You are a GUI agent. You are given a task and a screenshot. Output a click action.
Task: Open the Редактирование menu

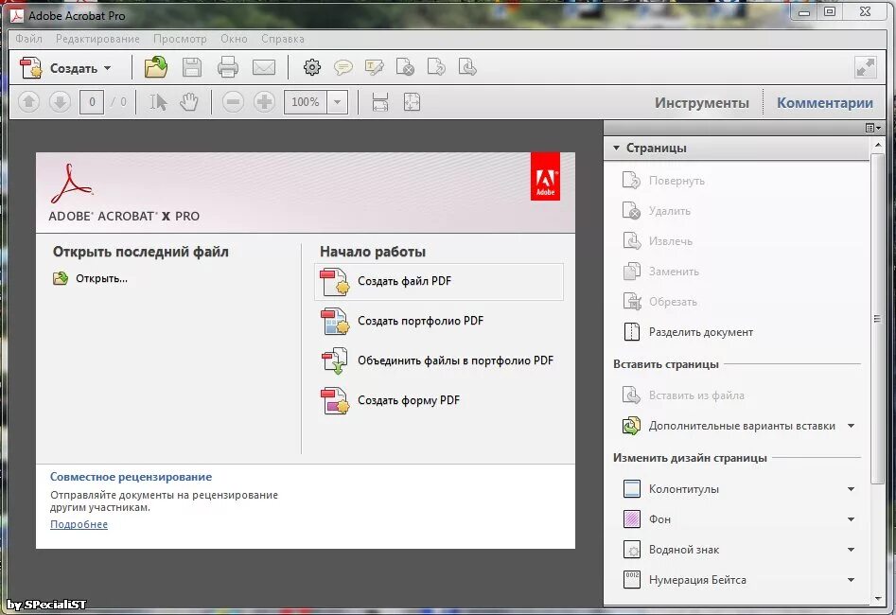coord(97,39)
